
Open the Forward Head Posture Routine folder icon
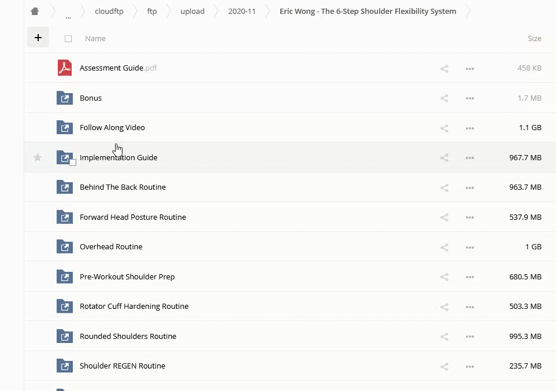click(x=65, y=217)
